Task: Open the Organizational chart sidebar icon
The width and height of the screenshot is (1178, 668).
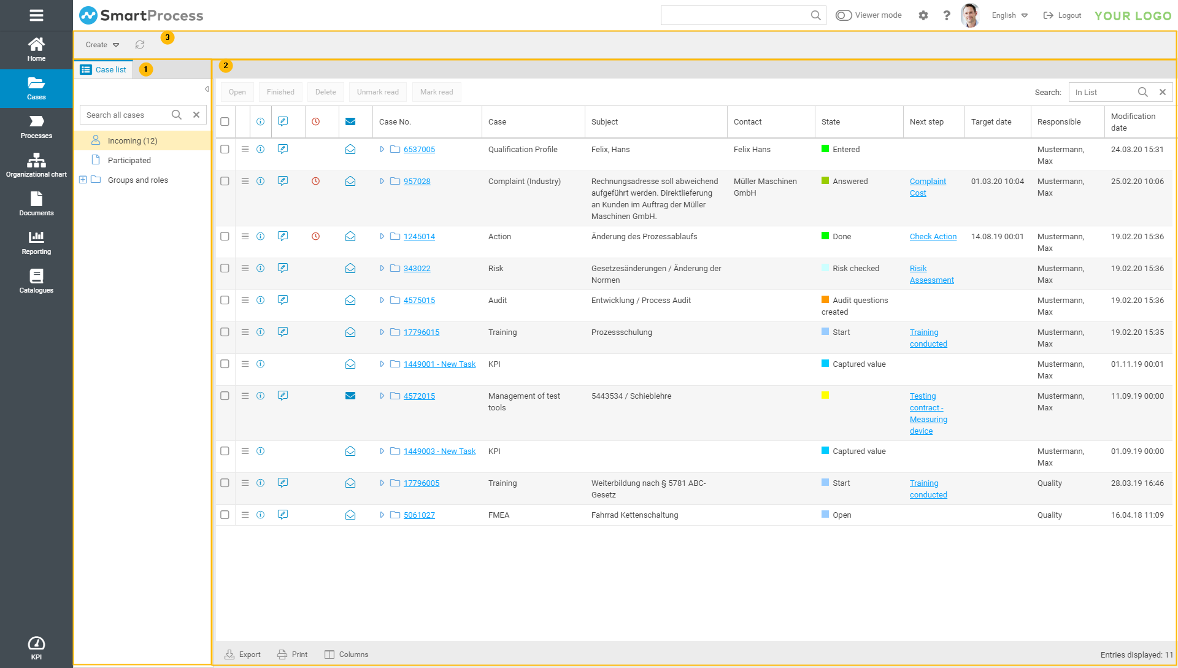Action: point(36,165)
